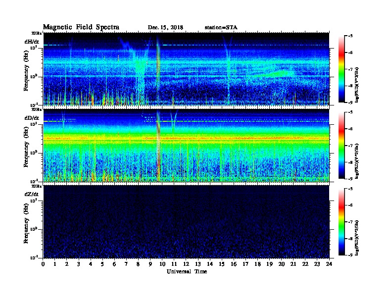Image resolution: width=392 pixels, height=303 pixels.
Task: Click hour tick label "20" on time axis
Action: click(x=282, y=264)
